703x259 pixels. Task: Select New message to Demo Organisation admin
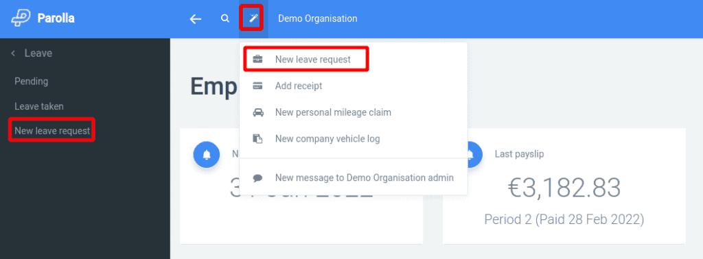click(x=365, y=177)
